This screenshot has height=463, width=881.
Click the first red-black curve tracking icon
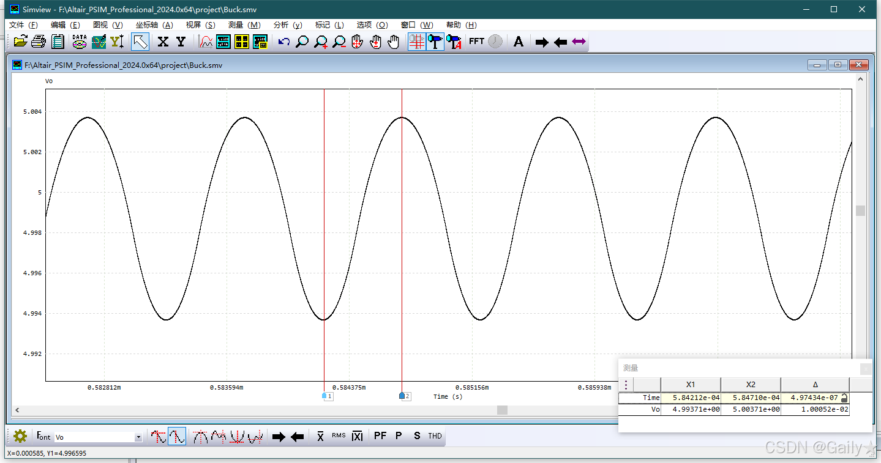click(159, 436)
